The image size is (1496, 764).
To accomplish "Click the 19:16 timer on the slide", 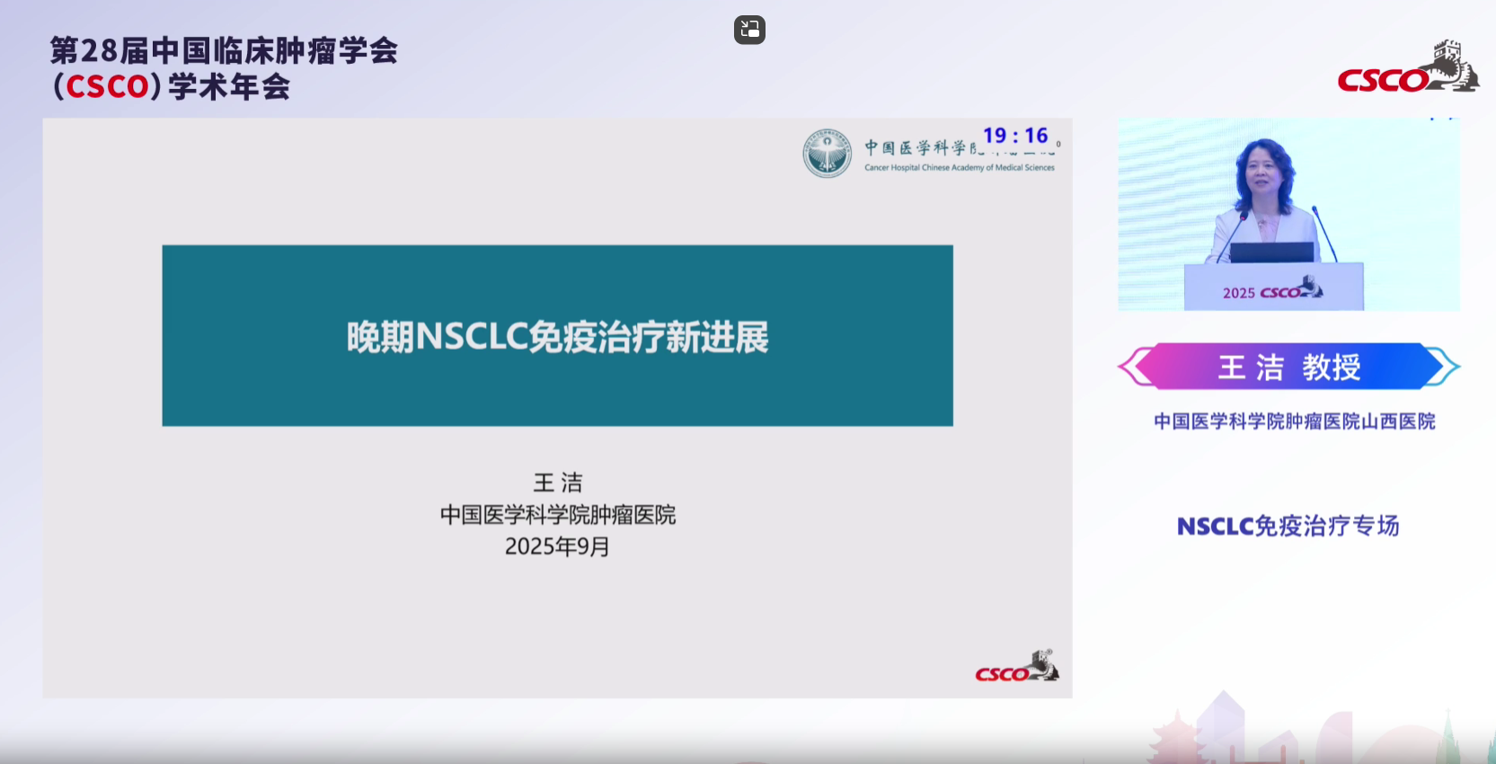I will click(1015, 136).
